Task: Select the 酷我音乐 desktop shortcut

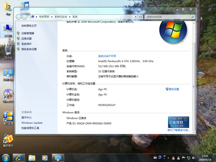Action: click(x=9, y=140)
